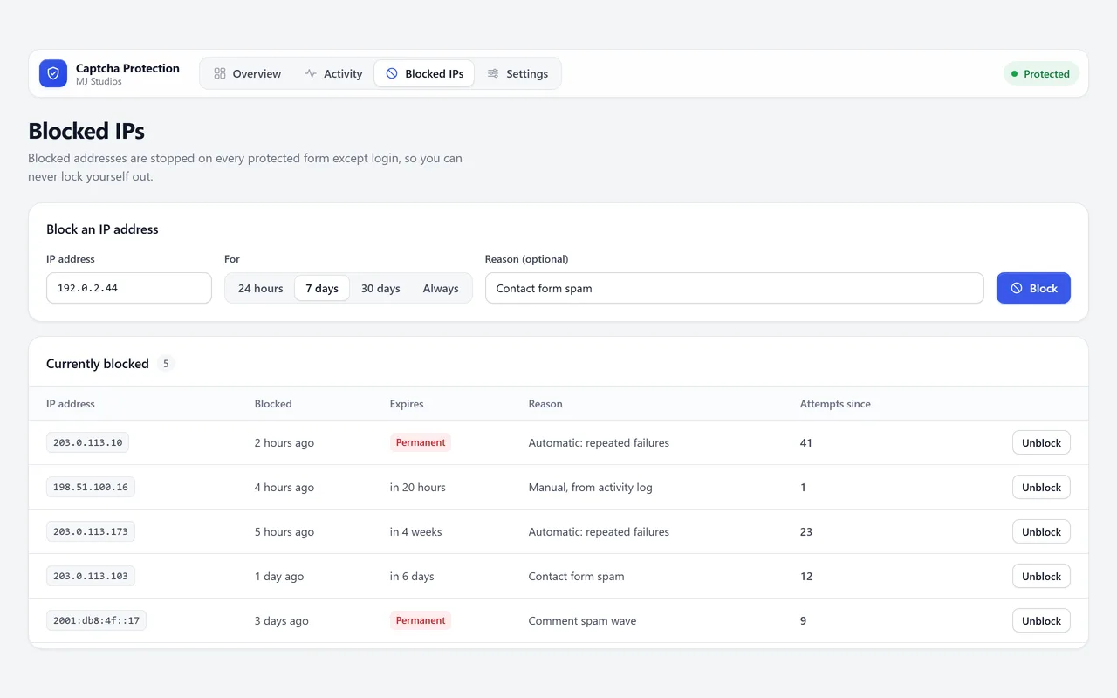Select the 7 days duration
The width and height of the screenshot is (1117, 698).
(322, 288)
